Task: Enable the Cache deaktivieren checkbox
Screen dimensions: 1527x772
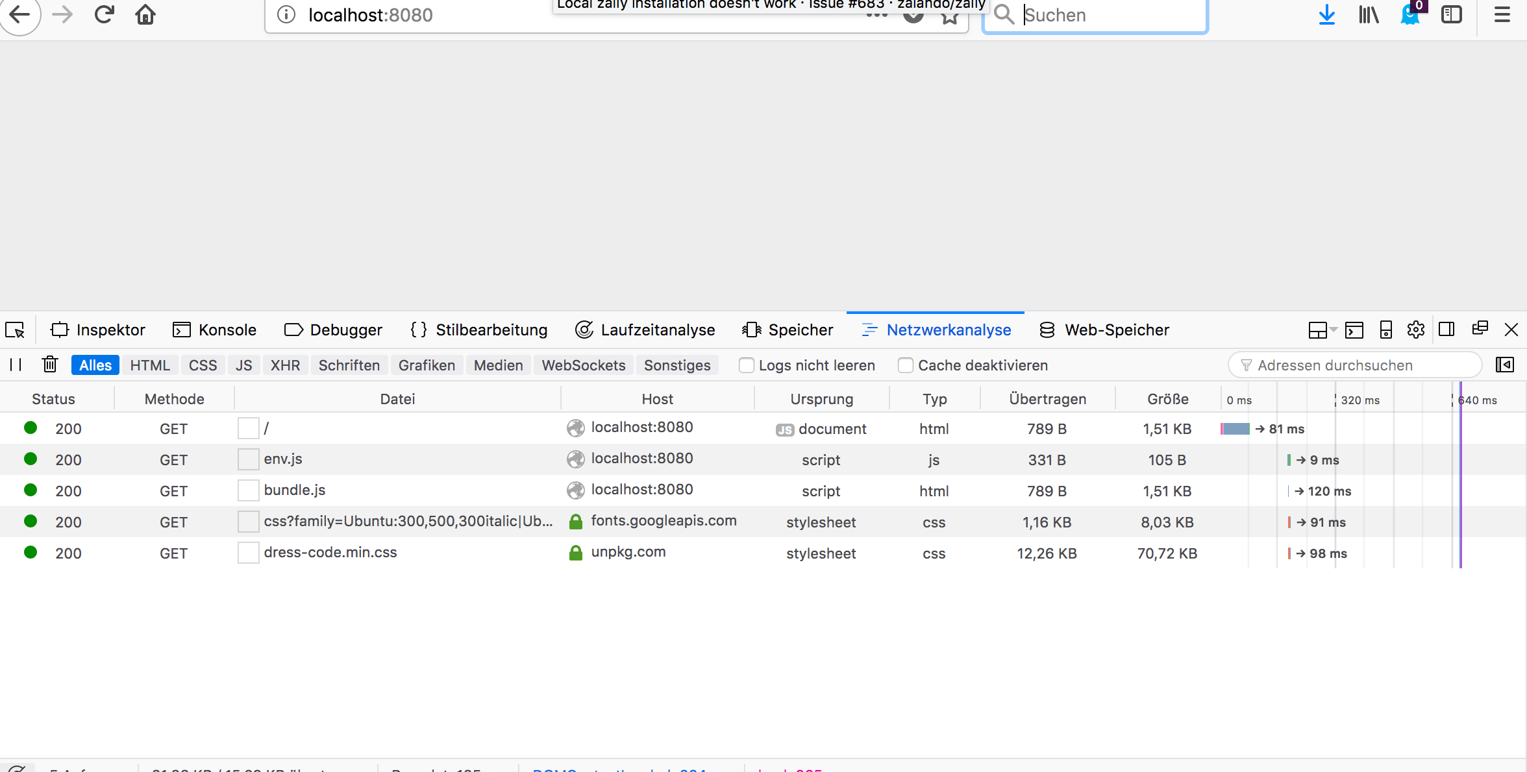Action: pyautogui.click(x=905, y=365)
